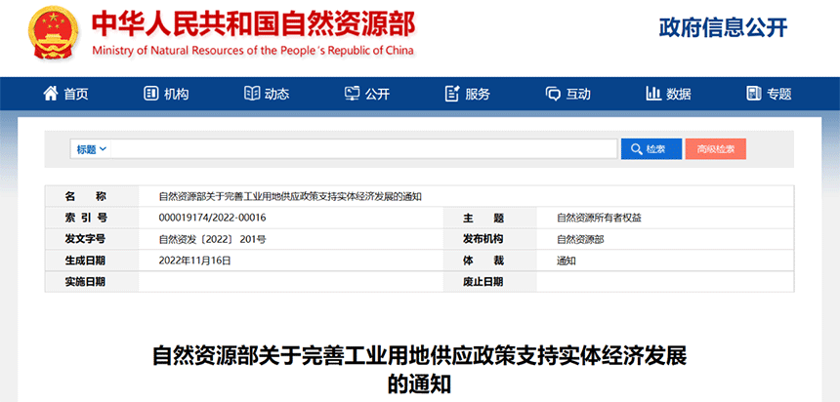
Task: Click the 互动 interaction chat icon
Action: 553,94
